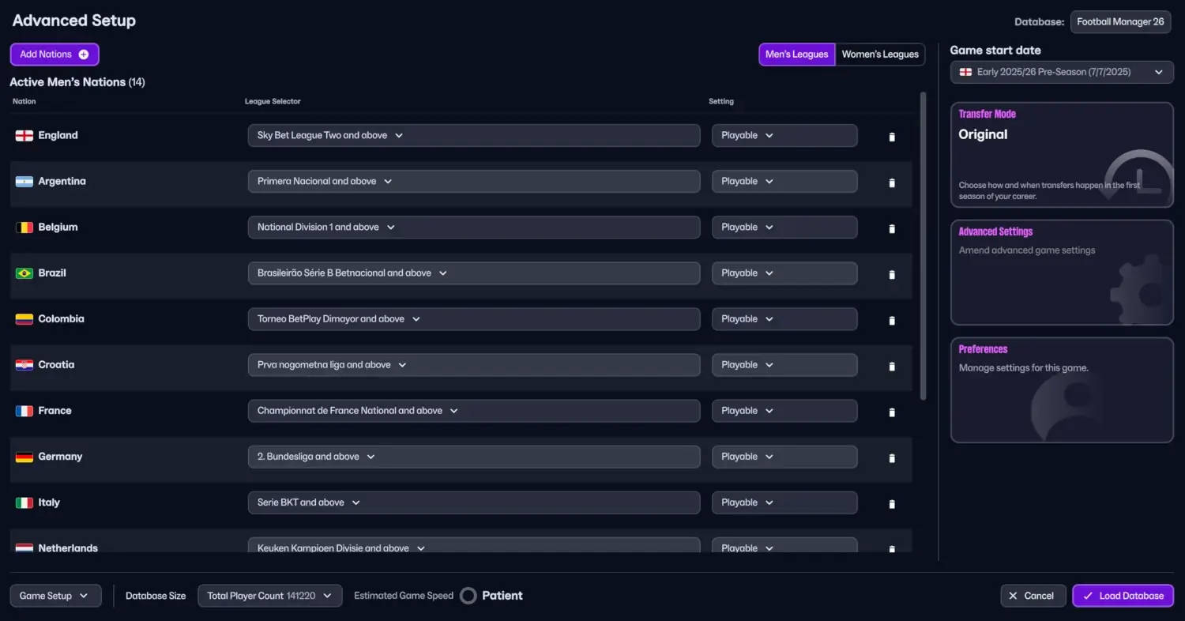Remove Italy with its trash icon
The width and height of the screenshot is (1185, 621).
[892, 503]
